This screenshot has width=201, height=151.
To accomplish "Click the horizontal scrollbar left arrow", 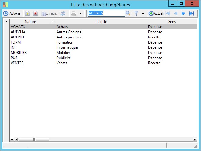I will click(x=17, y=139).
